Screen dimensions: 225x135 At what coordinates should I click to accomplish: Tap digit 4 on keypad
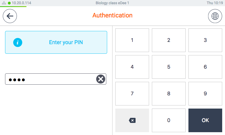pos(132,67)
